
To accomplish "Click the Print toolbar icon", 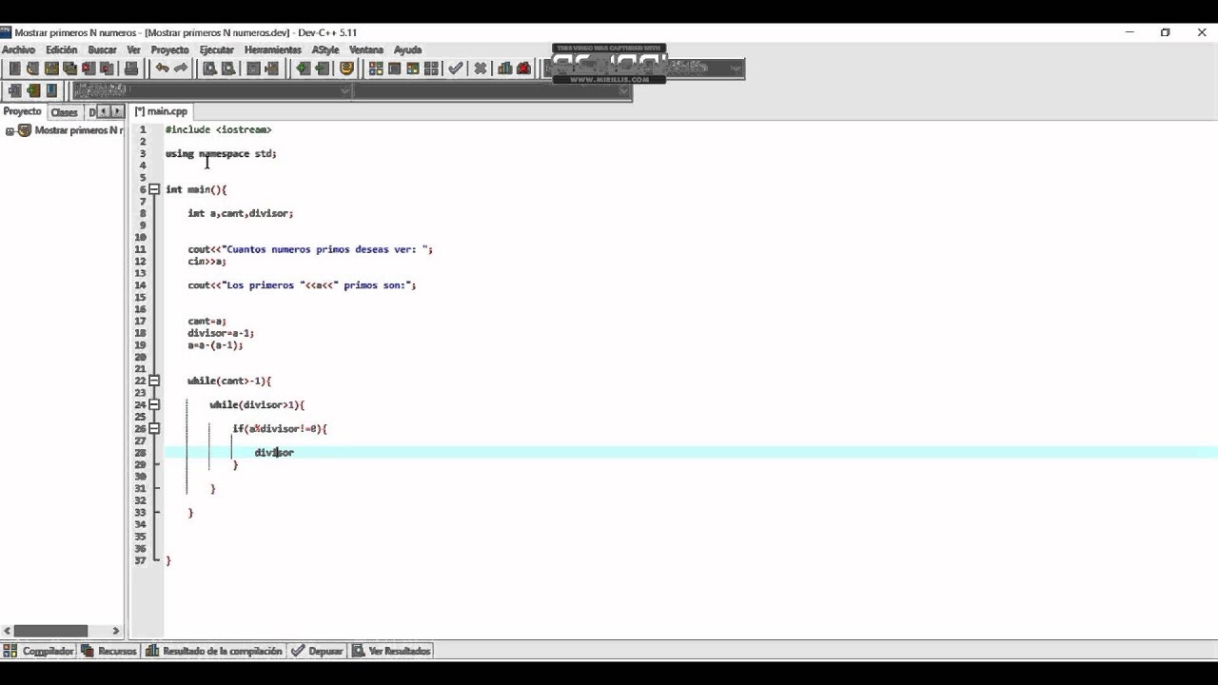I will 131,68.
